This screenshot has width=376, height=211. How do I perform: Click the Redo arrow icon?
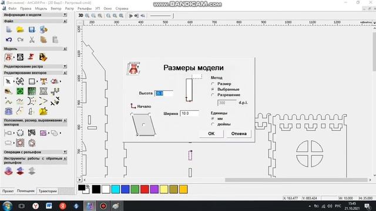pos(20,40)
